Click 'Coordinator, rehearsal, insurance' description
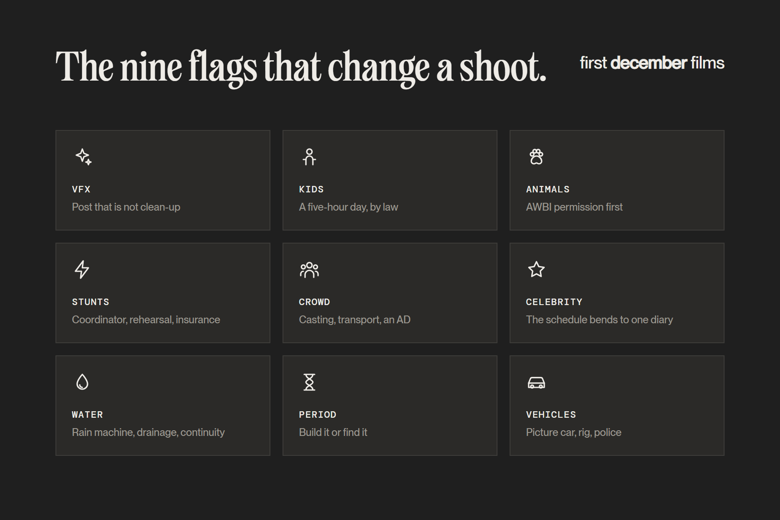The image size is (780, 520). (x=146, y=320)
